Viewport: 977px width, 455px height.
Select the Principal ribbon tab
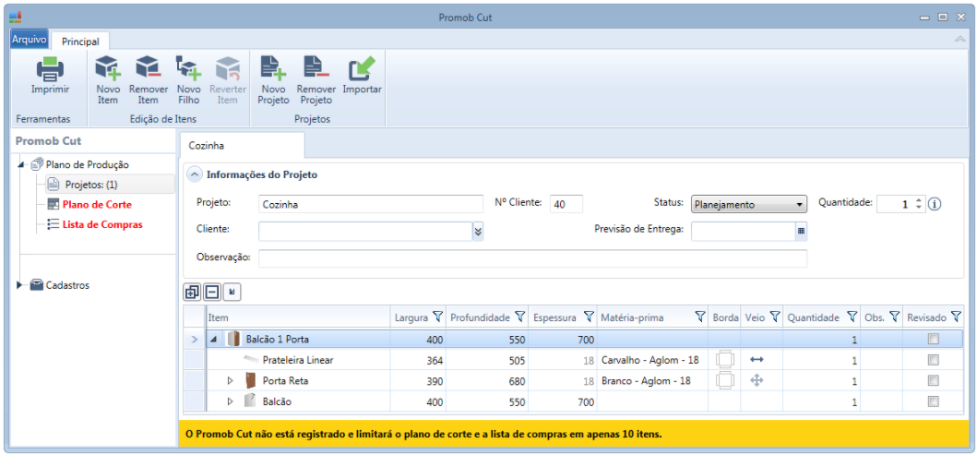(x=80, y=42)
